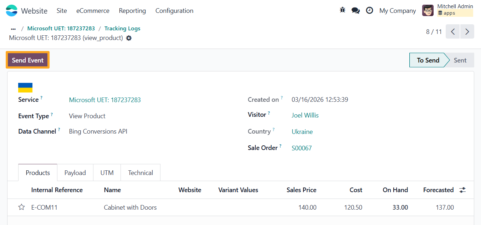Viewport: 481px width, 225px height.
Task: Open the column settings adjust icon
Action: click(462, 190)
